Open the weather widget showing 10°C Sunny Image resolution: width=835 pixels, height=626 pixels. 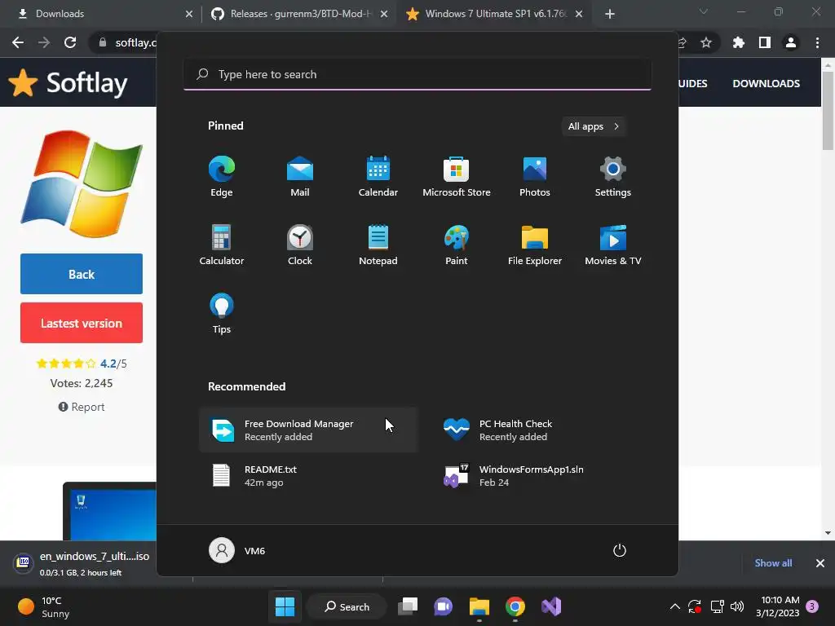[45, 606]
